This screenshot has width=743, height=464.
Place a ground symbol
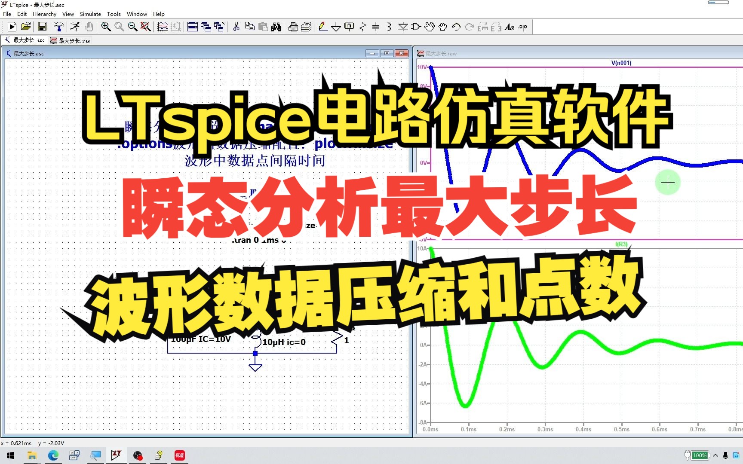tap(336, 27)
